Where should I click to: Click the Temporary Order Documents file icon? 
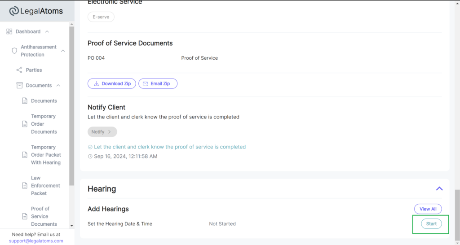(x=25, y=124)
